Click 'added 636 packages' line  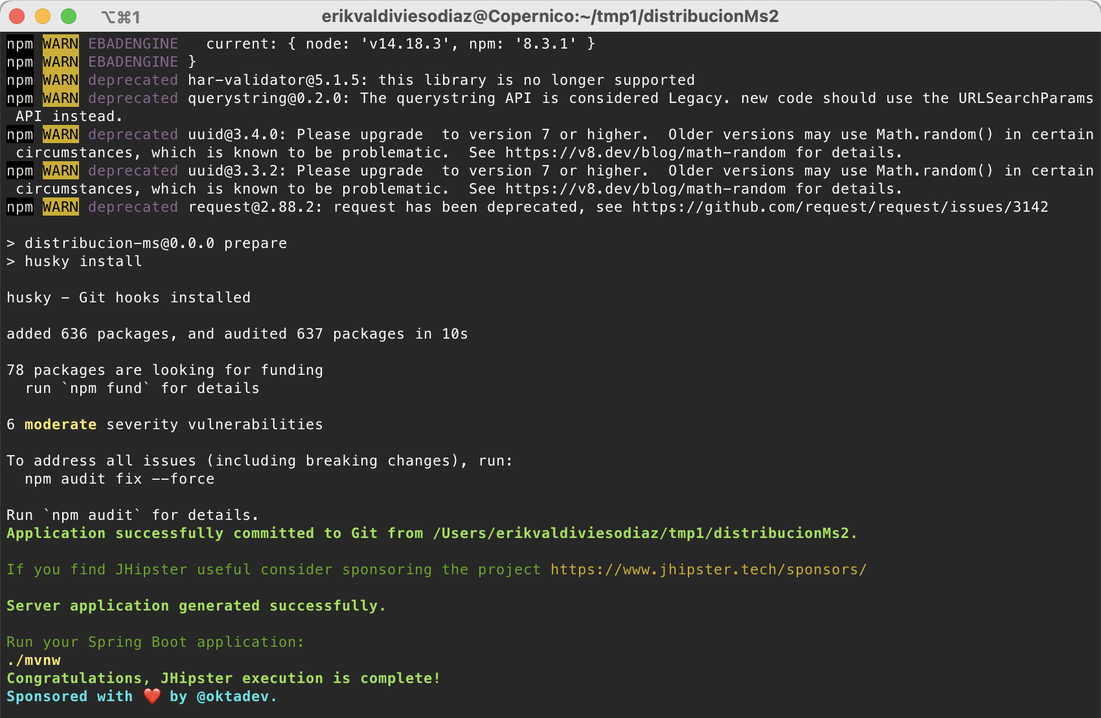click(237, 334)
